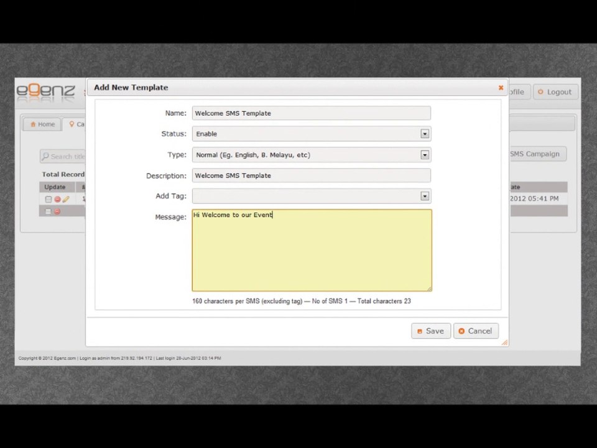Cancel the template dialog
The height and width of the screenshot is (448, 597).
[476, 330]
